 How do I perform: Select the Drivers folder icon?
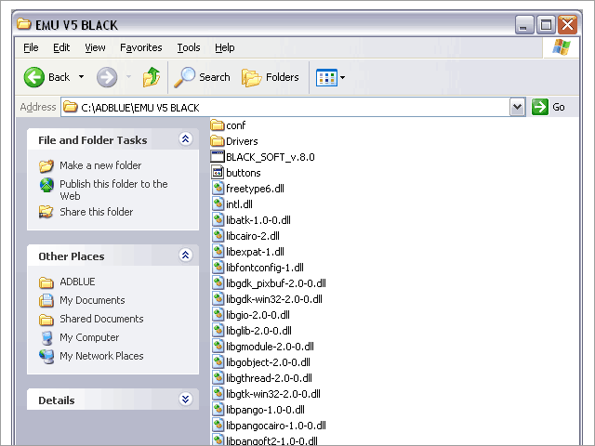[x=218, y=140]
